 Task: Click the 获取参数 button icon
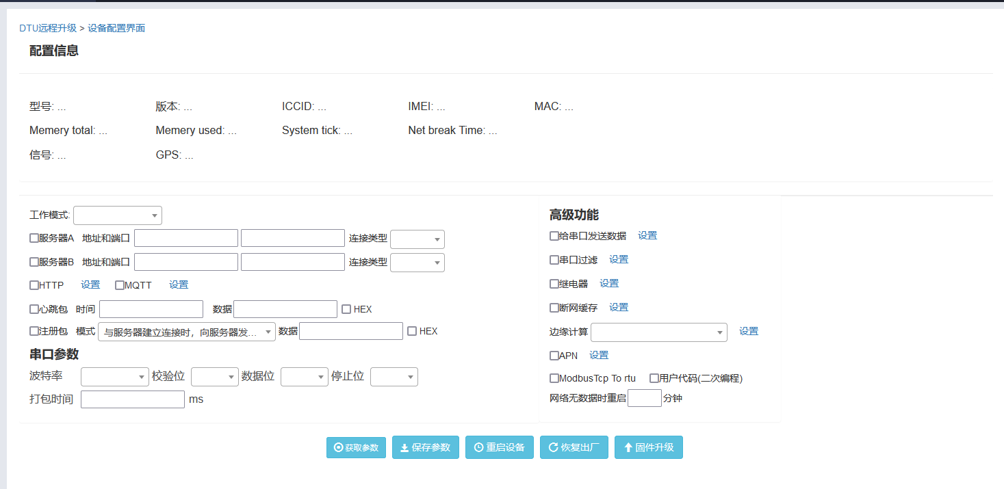point(338,448)
